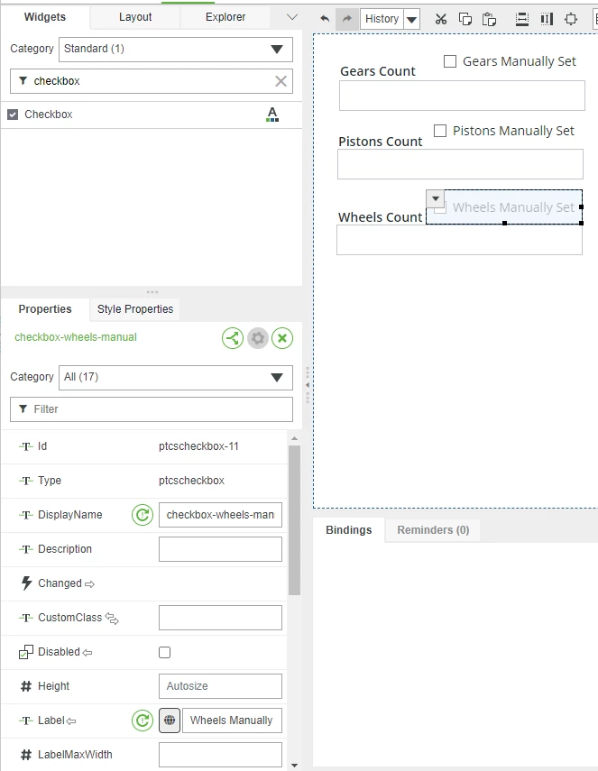Click the Description input field
The width and height of the screenshot is (598, 771).
pos(220,549)
